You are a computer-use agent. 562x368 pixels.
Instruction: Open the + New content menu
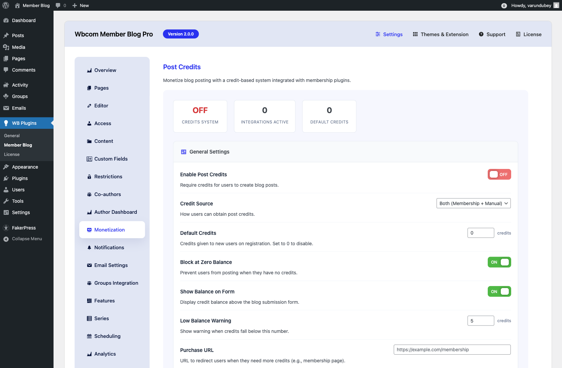(81, 5)
